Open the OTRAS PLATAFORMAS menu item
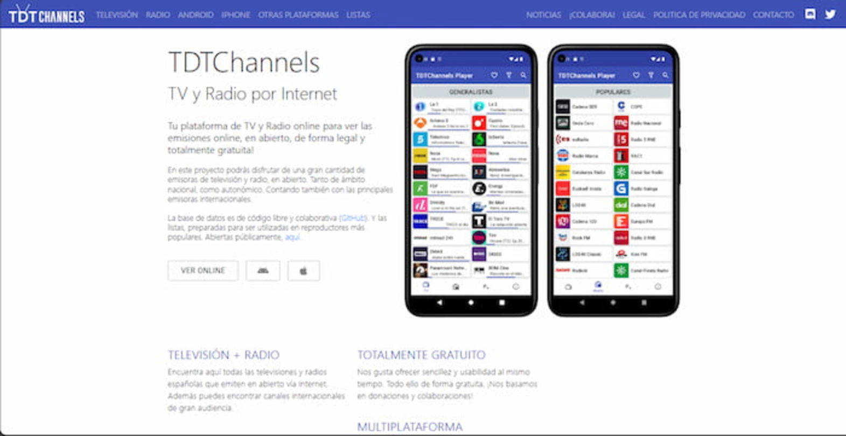 tap(298, 15)
